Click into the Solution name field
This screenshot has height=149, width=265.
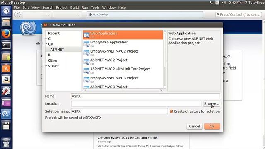point(119,111)
